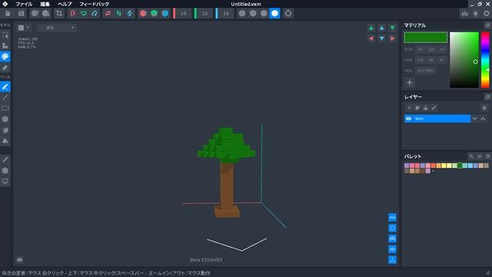492x277 pixels.
Task: Click the crop tool in the toolbar
Action: pos(59,14)
